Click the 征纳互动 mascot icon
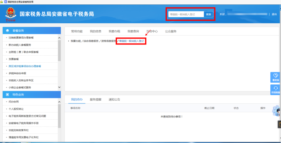Screen dimensions: 281x143 click(x=277, y=111)
